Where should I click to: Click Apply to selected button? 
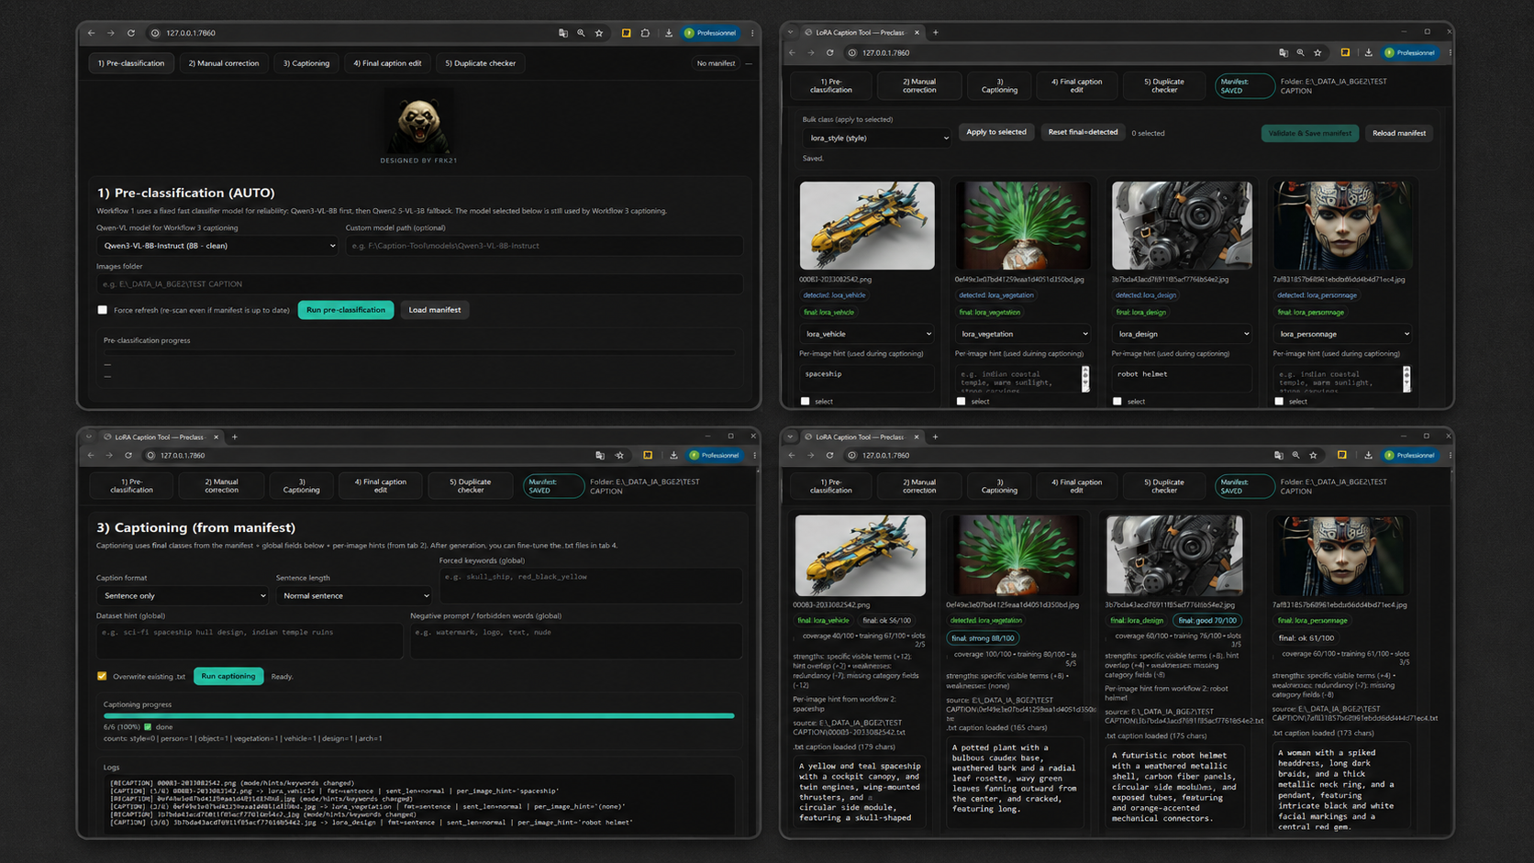tap(996, 132)
